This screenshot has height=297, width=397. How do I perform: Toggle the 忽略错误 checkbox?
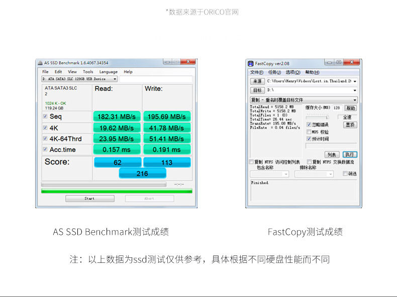tap(309, 124)
